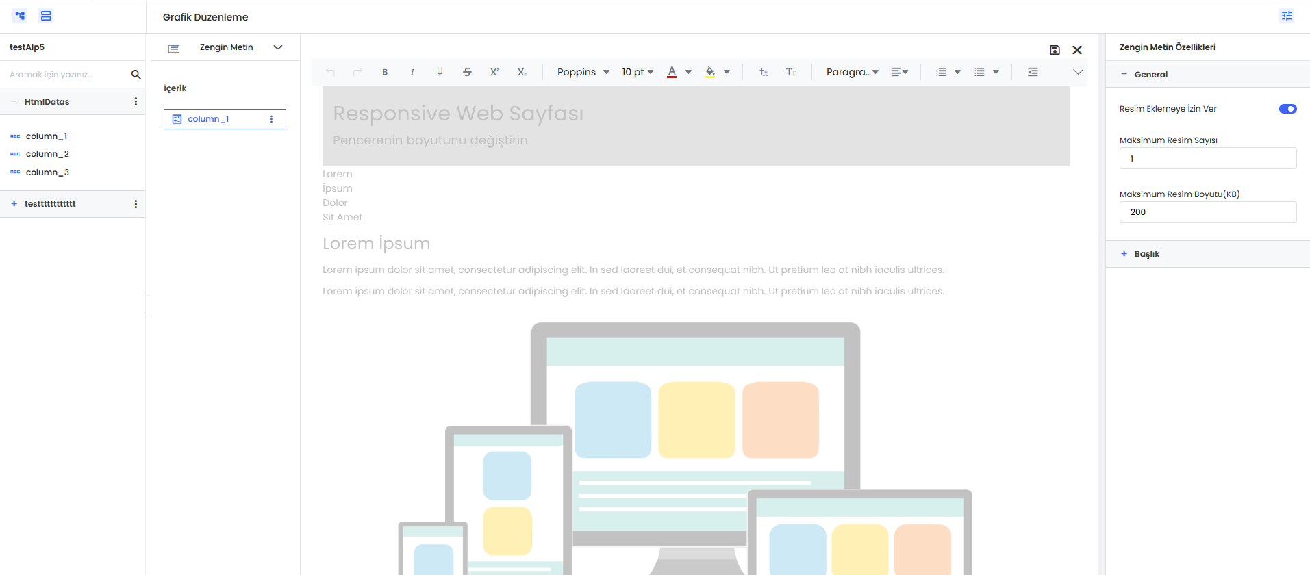Click the Bold formatting icon
This screenshot has width=1310, height=575.
tap(385, 72)
